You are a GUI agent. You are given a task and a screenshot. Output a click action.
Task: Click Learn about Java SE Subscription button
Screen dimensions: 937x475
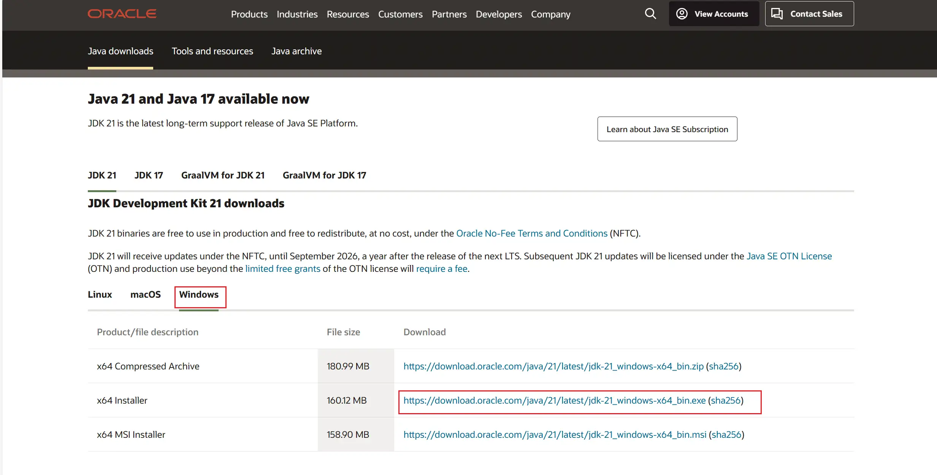pyautogui.click(x=667, y=129)
